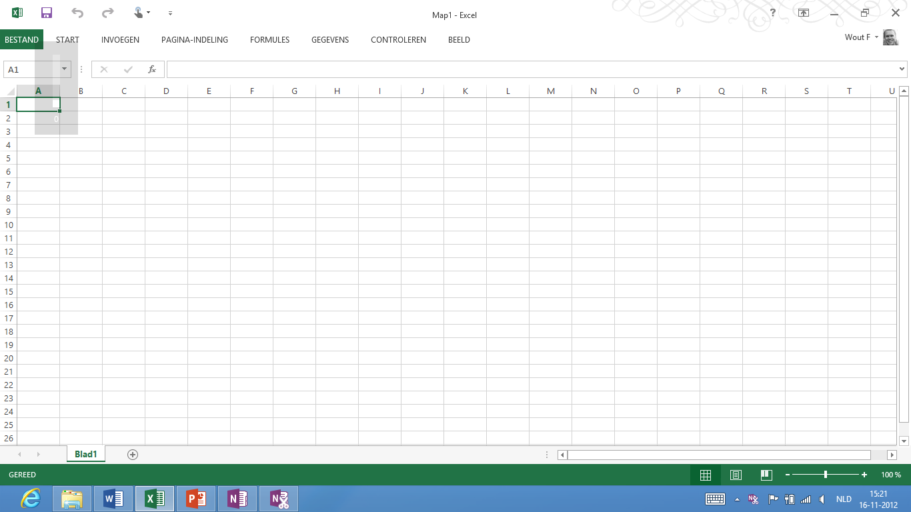Click next sheet navigation arrow

38,455
